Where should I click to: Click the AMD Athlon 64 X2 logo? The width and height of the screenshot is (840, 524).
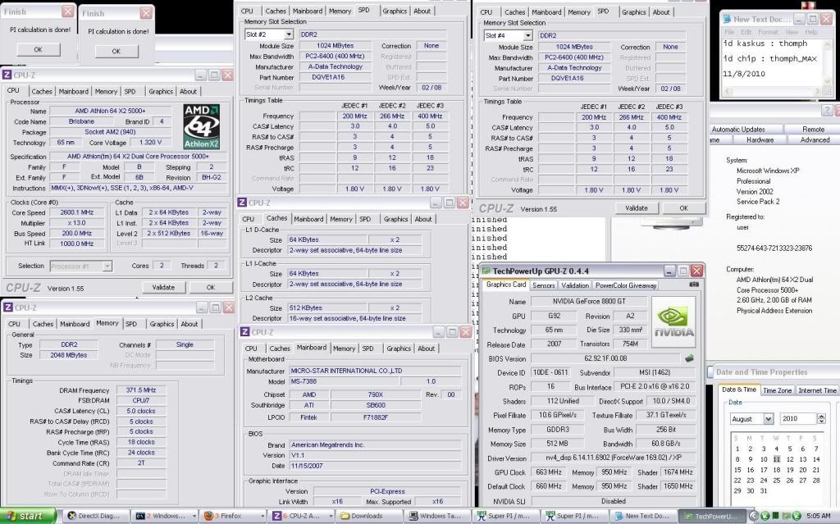(x=202, y=126)
